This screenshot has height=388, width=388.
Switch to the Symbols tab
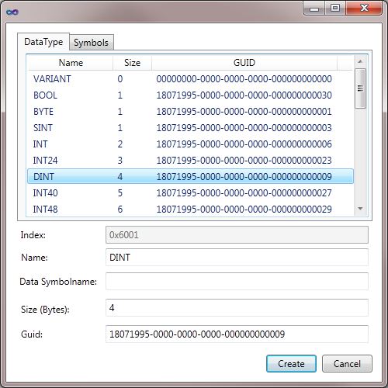tap(91, 43)
